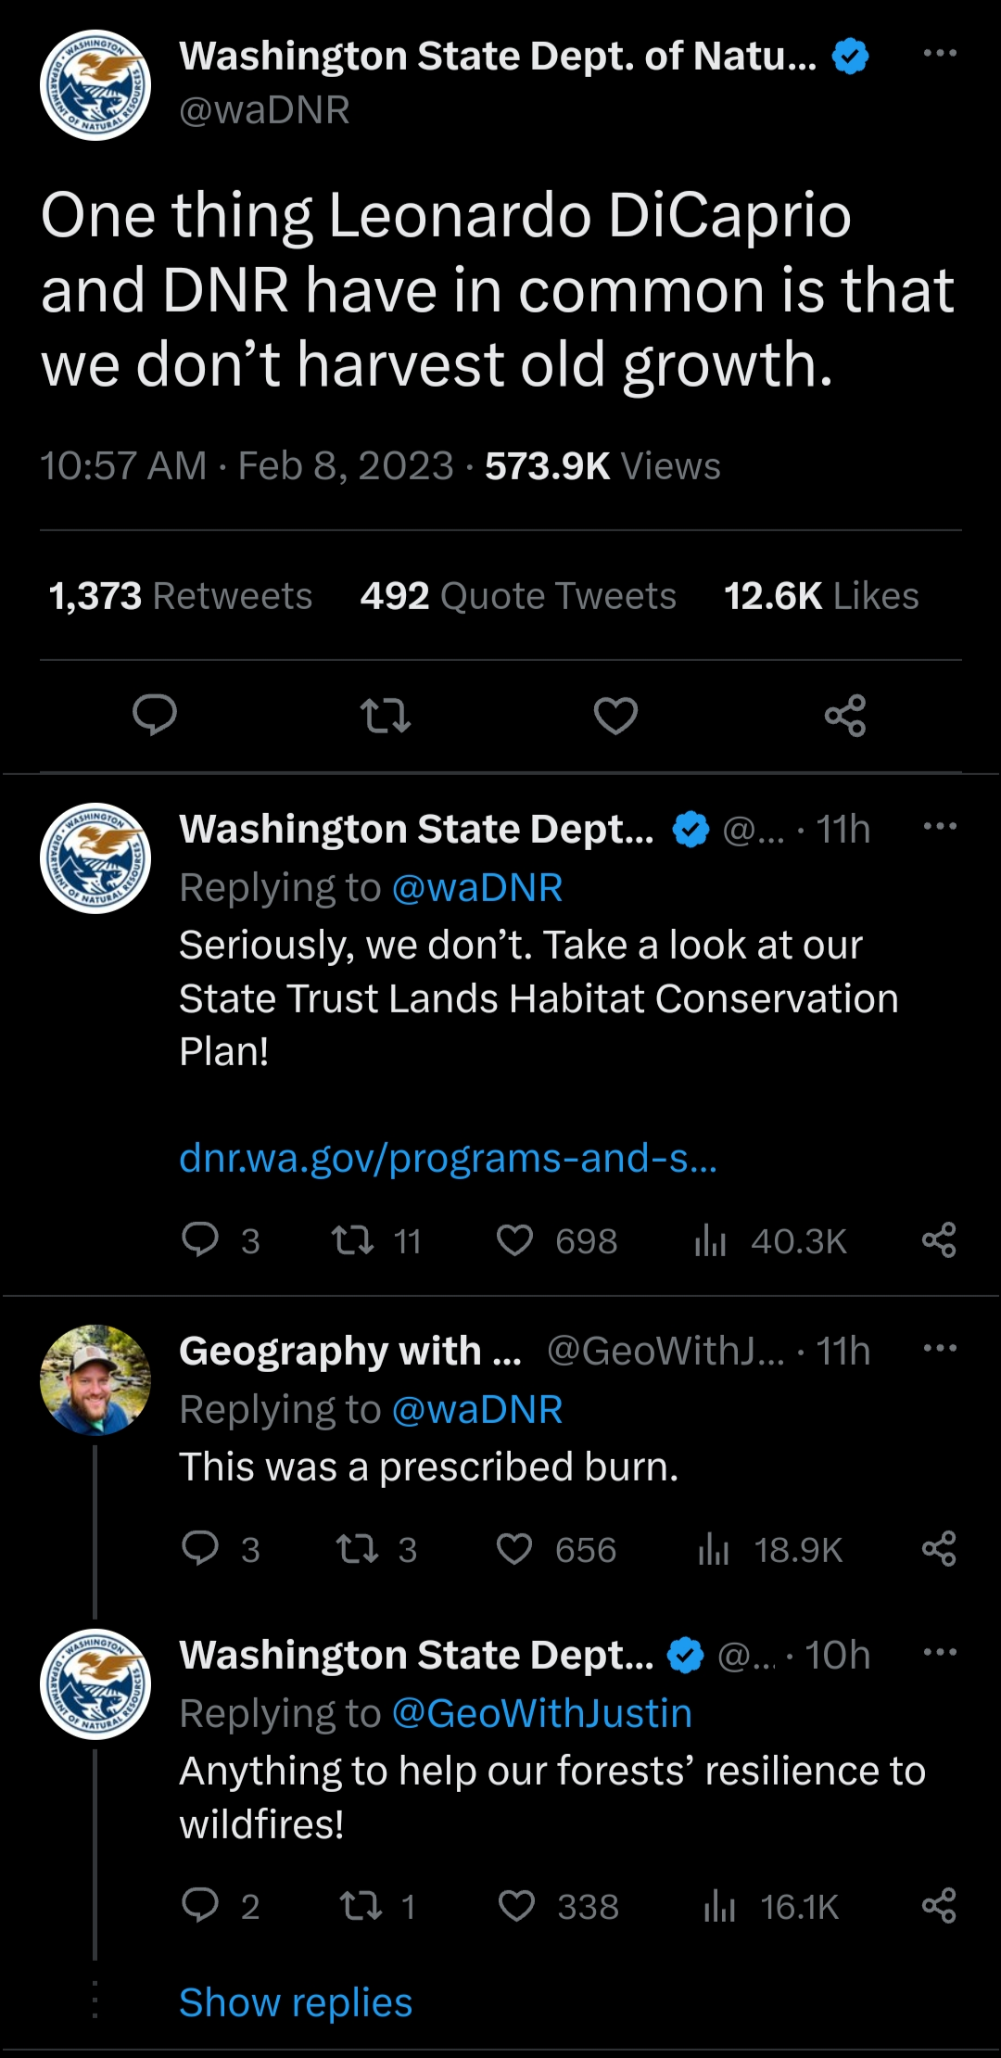This screenshot has width=1001, height=2058.
Task: Open Geography with Justin profile photo
Action: [95, 1379]
